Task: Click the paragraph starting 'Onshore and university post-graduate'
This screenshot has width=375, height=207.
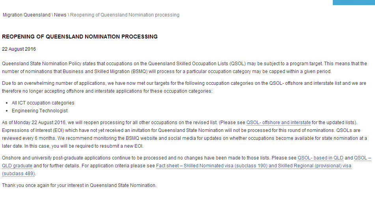Action: [79, 158]
